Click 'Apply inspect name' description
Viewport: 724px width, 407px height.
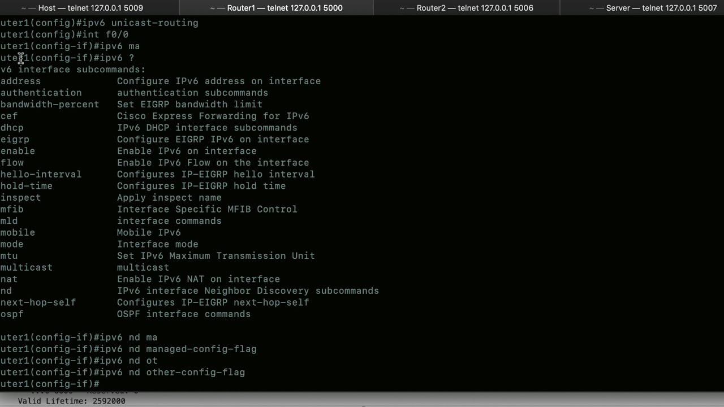[169, 198]
